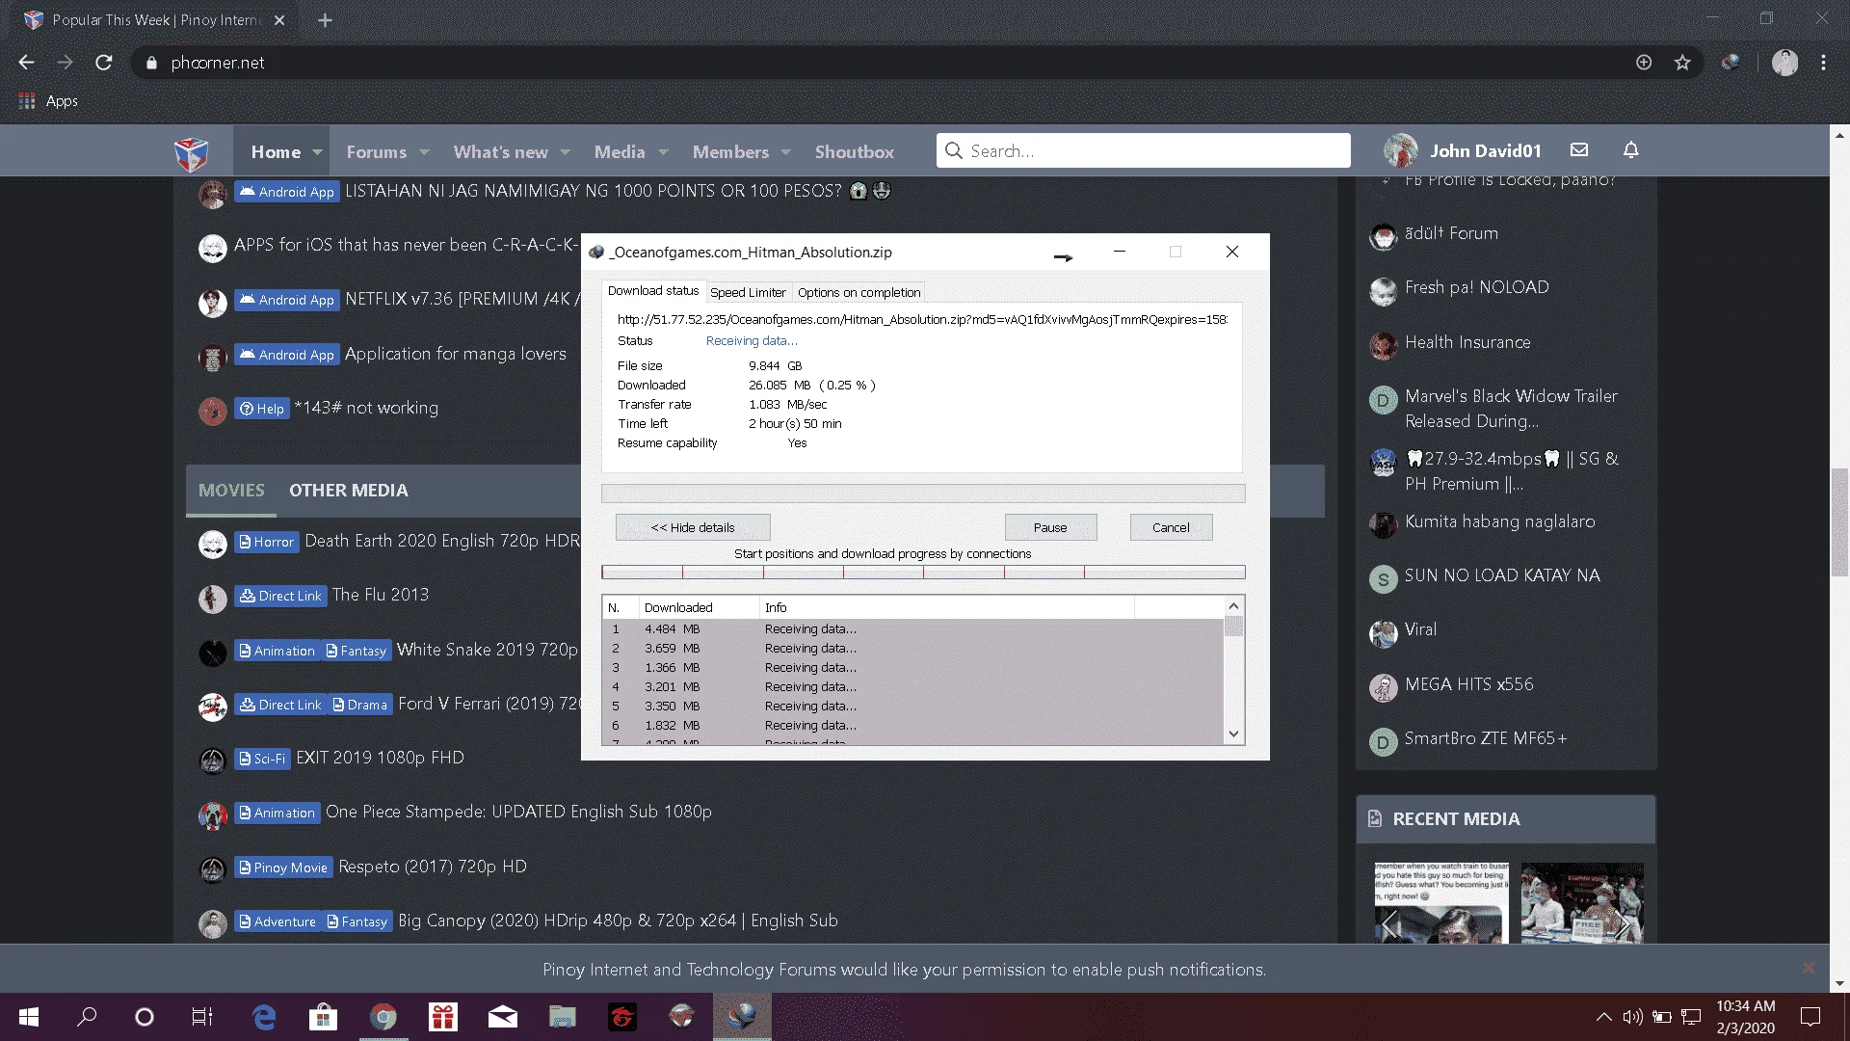This screenshot has width=1850, height=1041.
Task: Click the search field in forum header
Action: click(1143, 151)
